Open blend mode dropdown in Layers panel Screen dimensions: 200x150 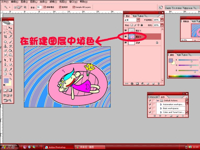(138, 20)
